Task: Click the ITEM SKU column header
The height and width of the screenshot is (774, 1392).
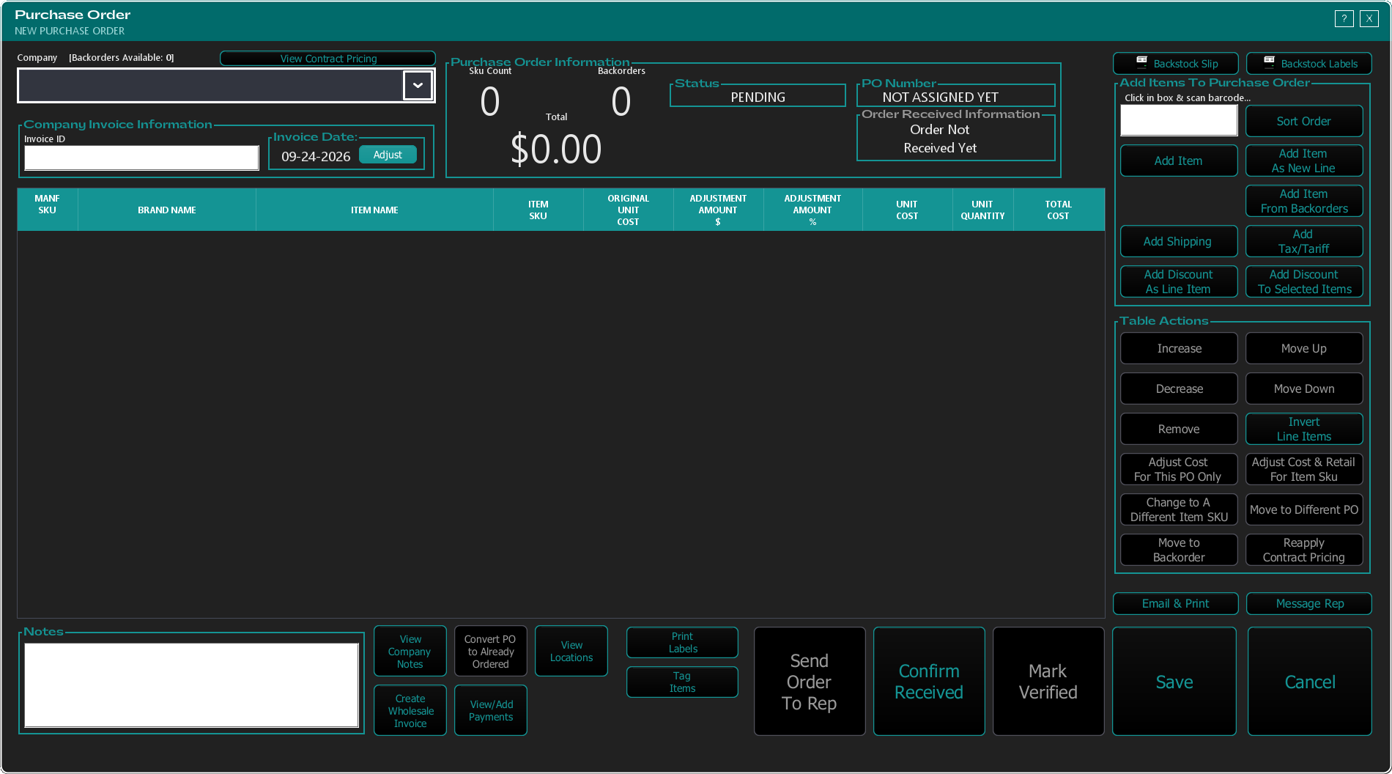Action: [538, 210]
